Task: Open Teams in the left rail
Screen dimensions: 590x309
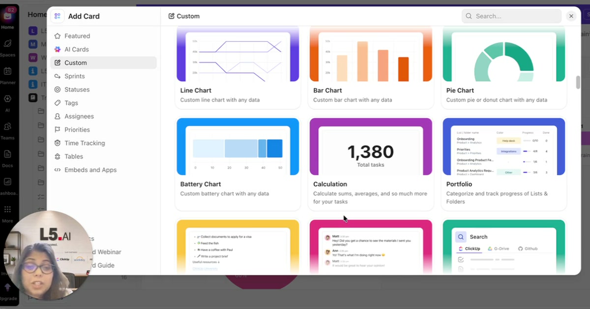Action: [x=8, y=131]
